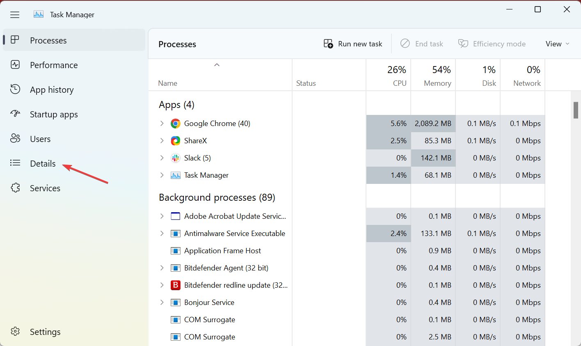Click the 2.5 MB COM Surrogate icon
Viewport: 581px width, 346px height.
pos(176,337)
